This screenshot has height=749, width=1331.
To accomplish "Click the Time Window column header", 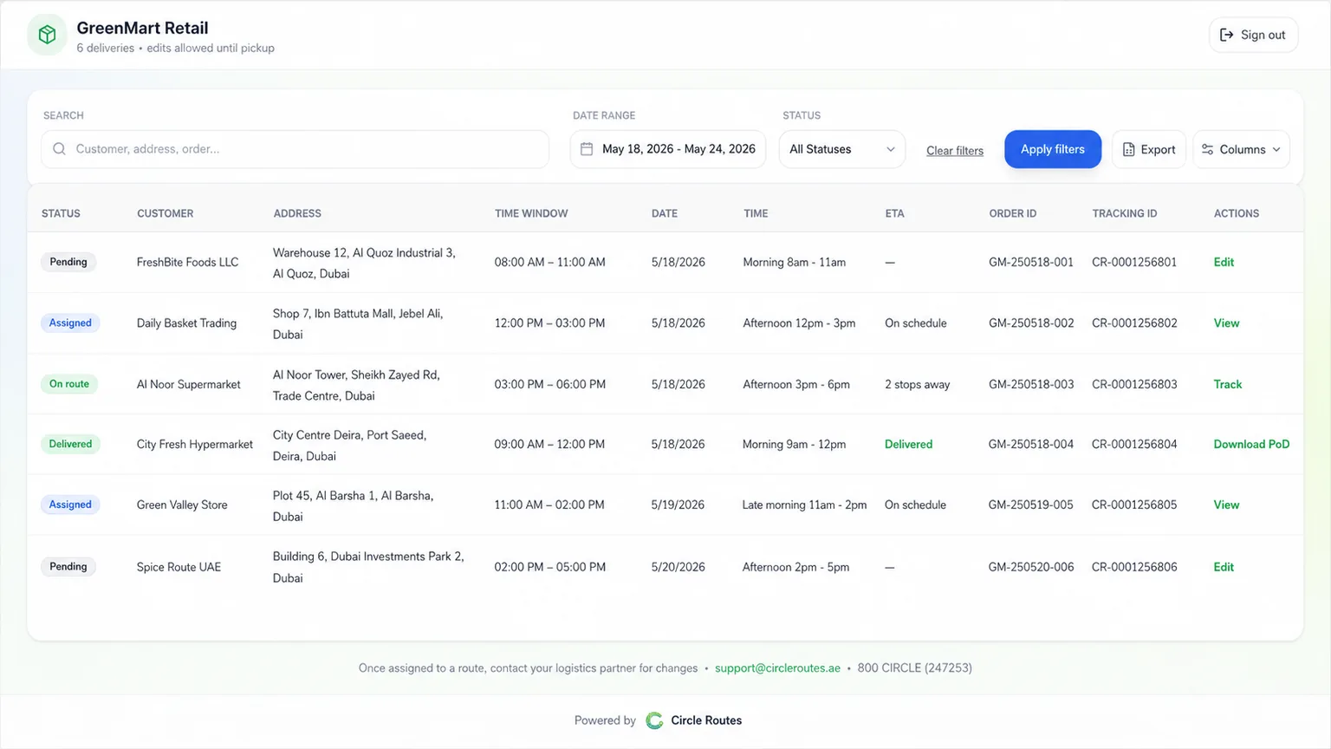I will (531, 213).
